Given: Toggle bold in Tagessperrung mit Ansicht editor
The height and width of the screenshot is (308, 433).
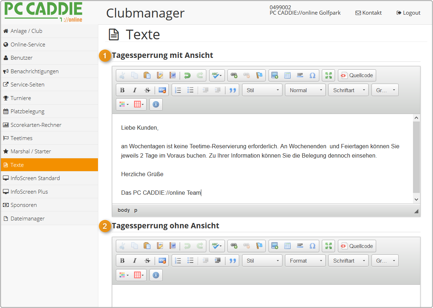Looking at the screenshot, I should pos(122,90).
